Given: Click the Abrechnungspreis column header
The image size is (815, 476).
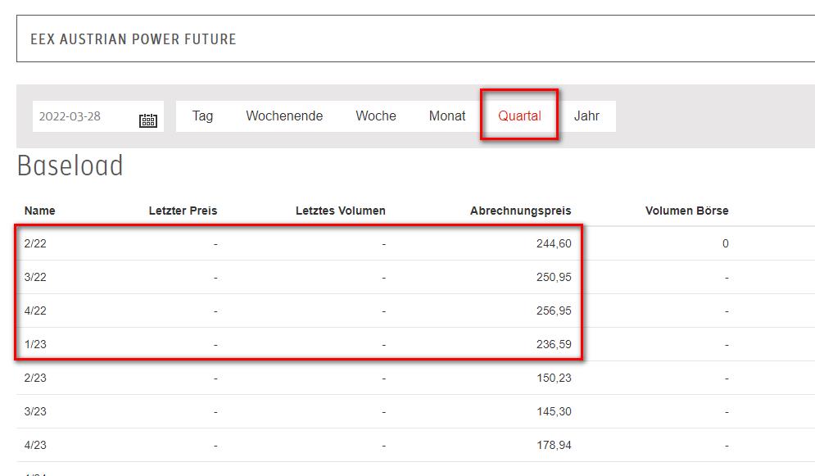Looking at the screenshot, I should [520, 211].
